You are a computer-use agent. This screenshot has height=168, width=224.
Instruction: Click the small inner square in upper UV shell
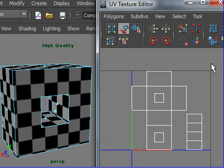point(159,98)
